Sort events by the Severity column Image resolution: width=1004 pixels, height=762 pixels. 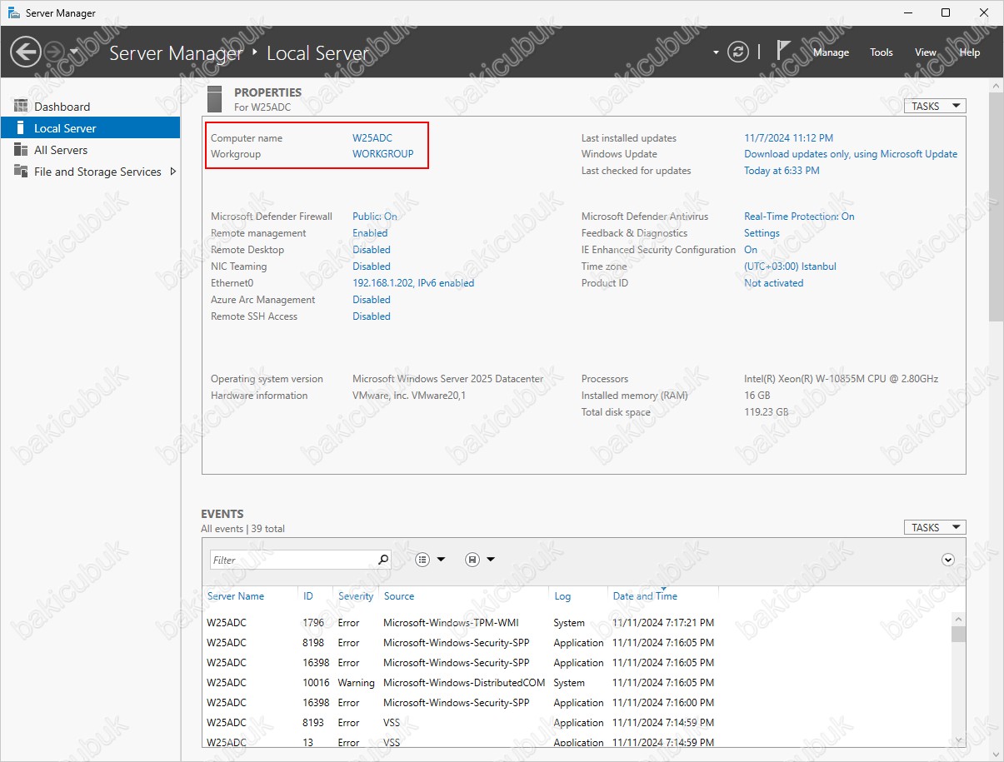tap(356, 596)
